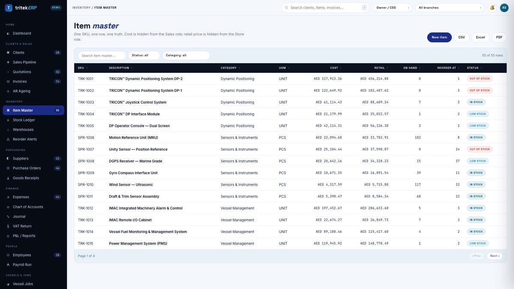Sort the table by Retail column
Viewport: 514px width, 289px height.
point(381,68)
